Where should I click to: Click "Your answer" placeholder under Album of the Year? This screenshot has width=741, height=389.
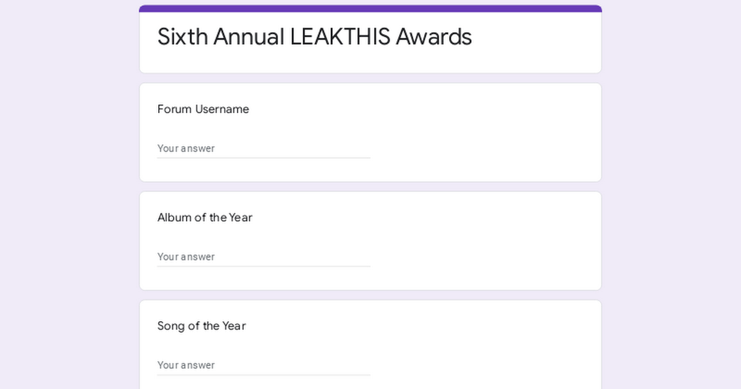[x=186, y=257]
